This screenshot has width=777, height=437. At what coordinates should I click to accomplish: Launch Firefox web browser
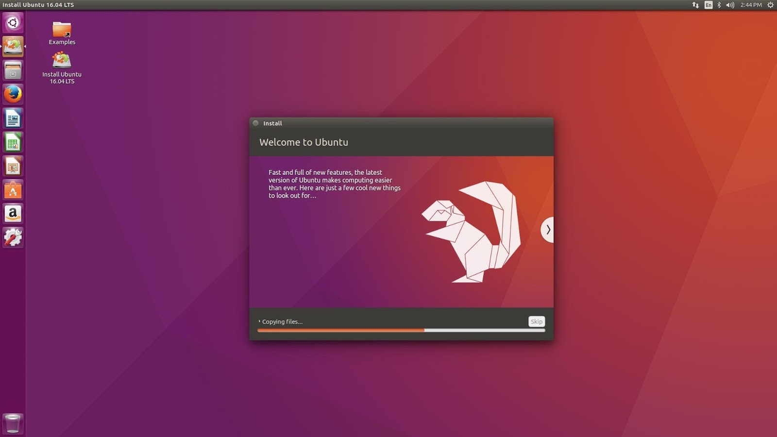(13, 94)
